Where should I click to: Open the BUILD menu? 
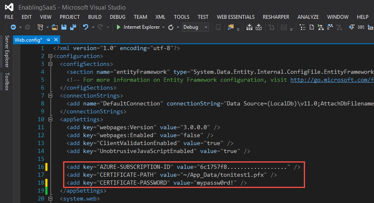[95, 17]
